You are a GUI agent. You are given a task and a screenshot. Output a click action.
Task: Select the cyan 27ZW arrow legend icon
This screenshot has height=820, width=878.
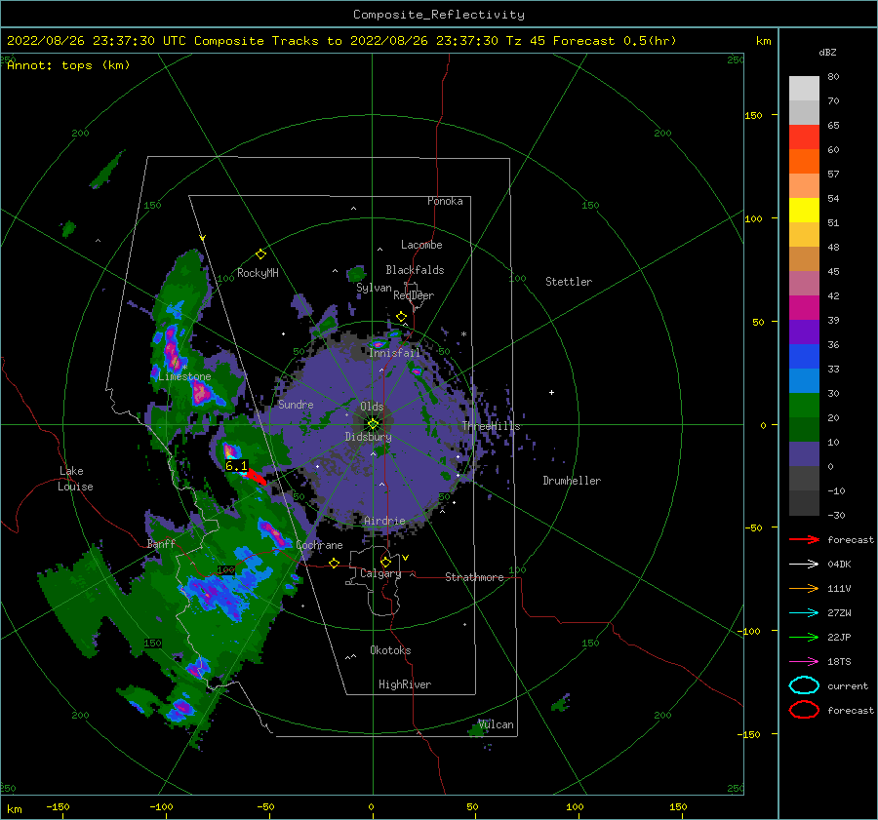(804, 613)
